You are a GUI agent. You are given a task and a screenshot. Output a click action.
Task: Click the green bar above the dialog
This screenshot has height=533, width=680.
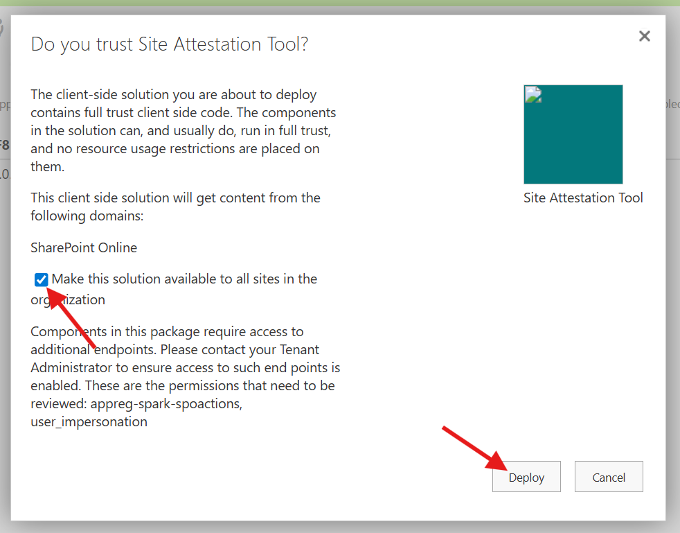pyautogui.click(x=340, y=3)
